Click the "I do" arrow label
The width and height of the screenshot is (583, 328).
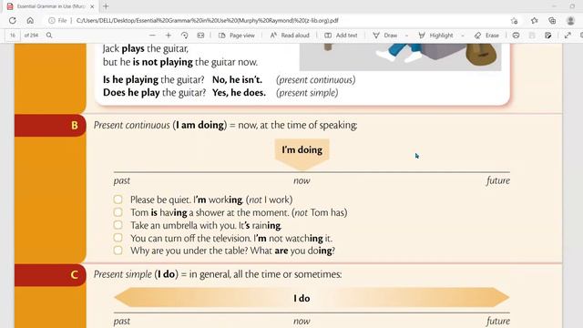pyautogui.click(x=302, y=298)
